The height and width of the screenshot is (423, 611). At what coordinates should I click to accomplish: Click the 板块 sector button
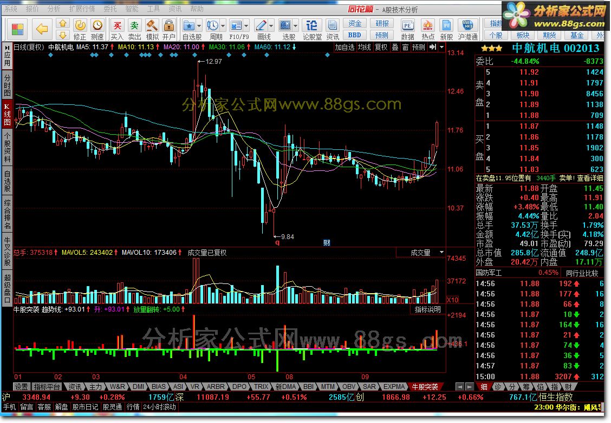[523, 35]
